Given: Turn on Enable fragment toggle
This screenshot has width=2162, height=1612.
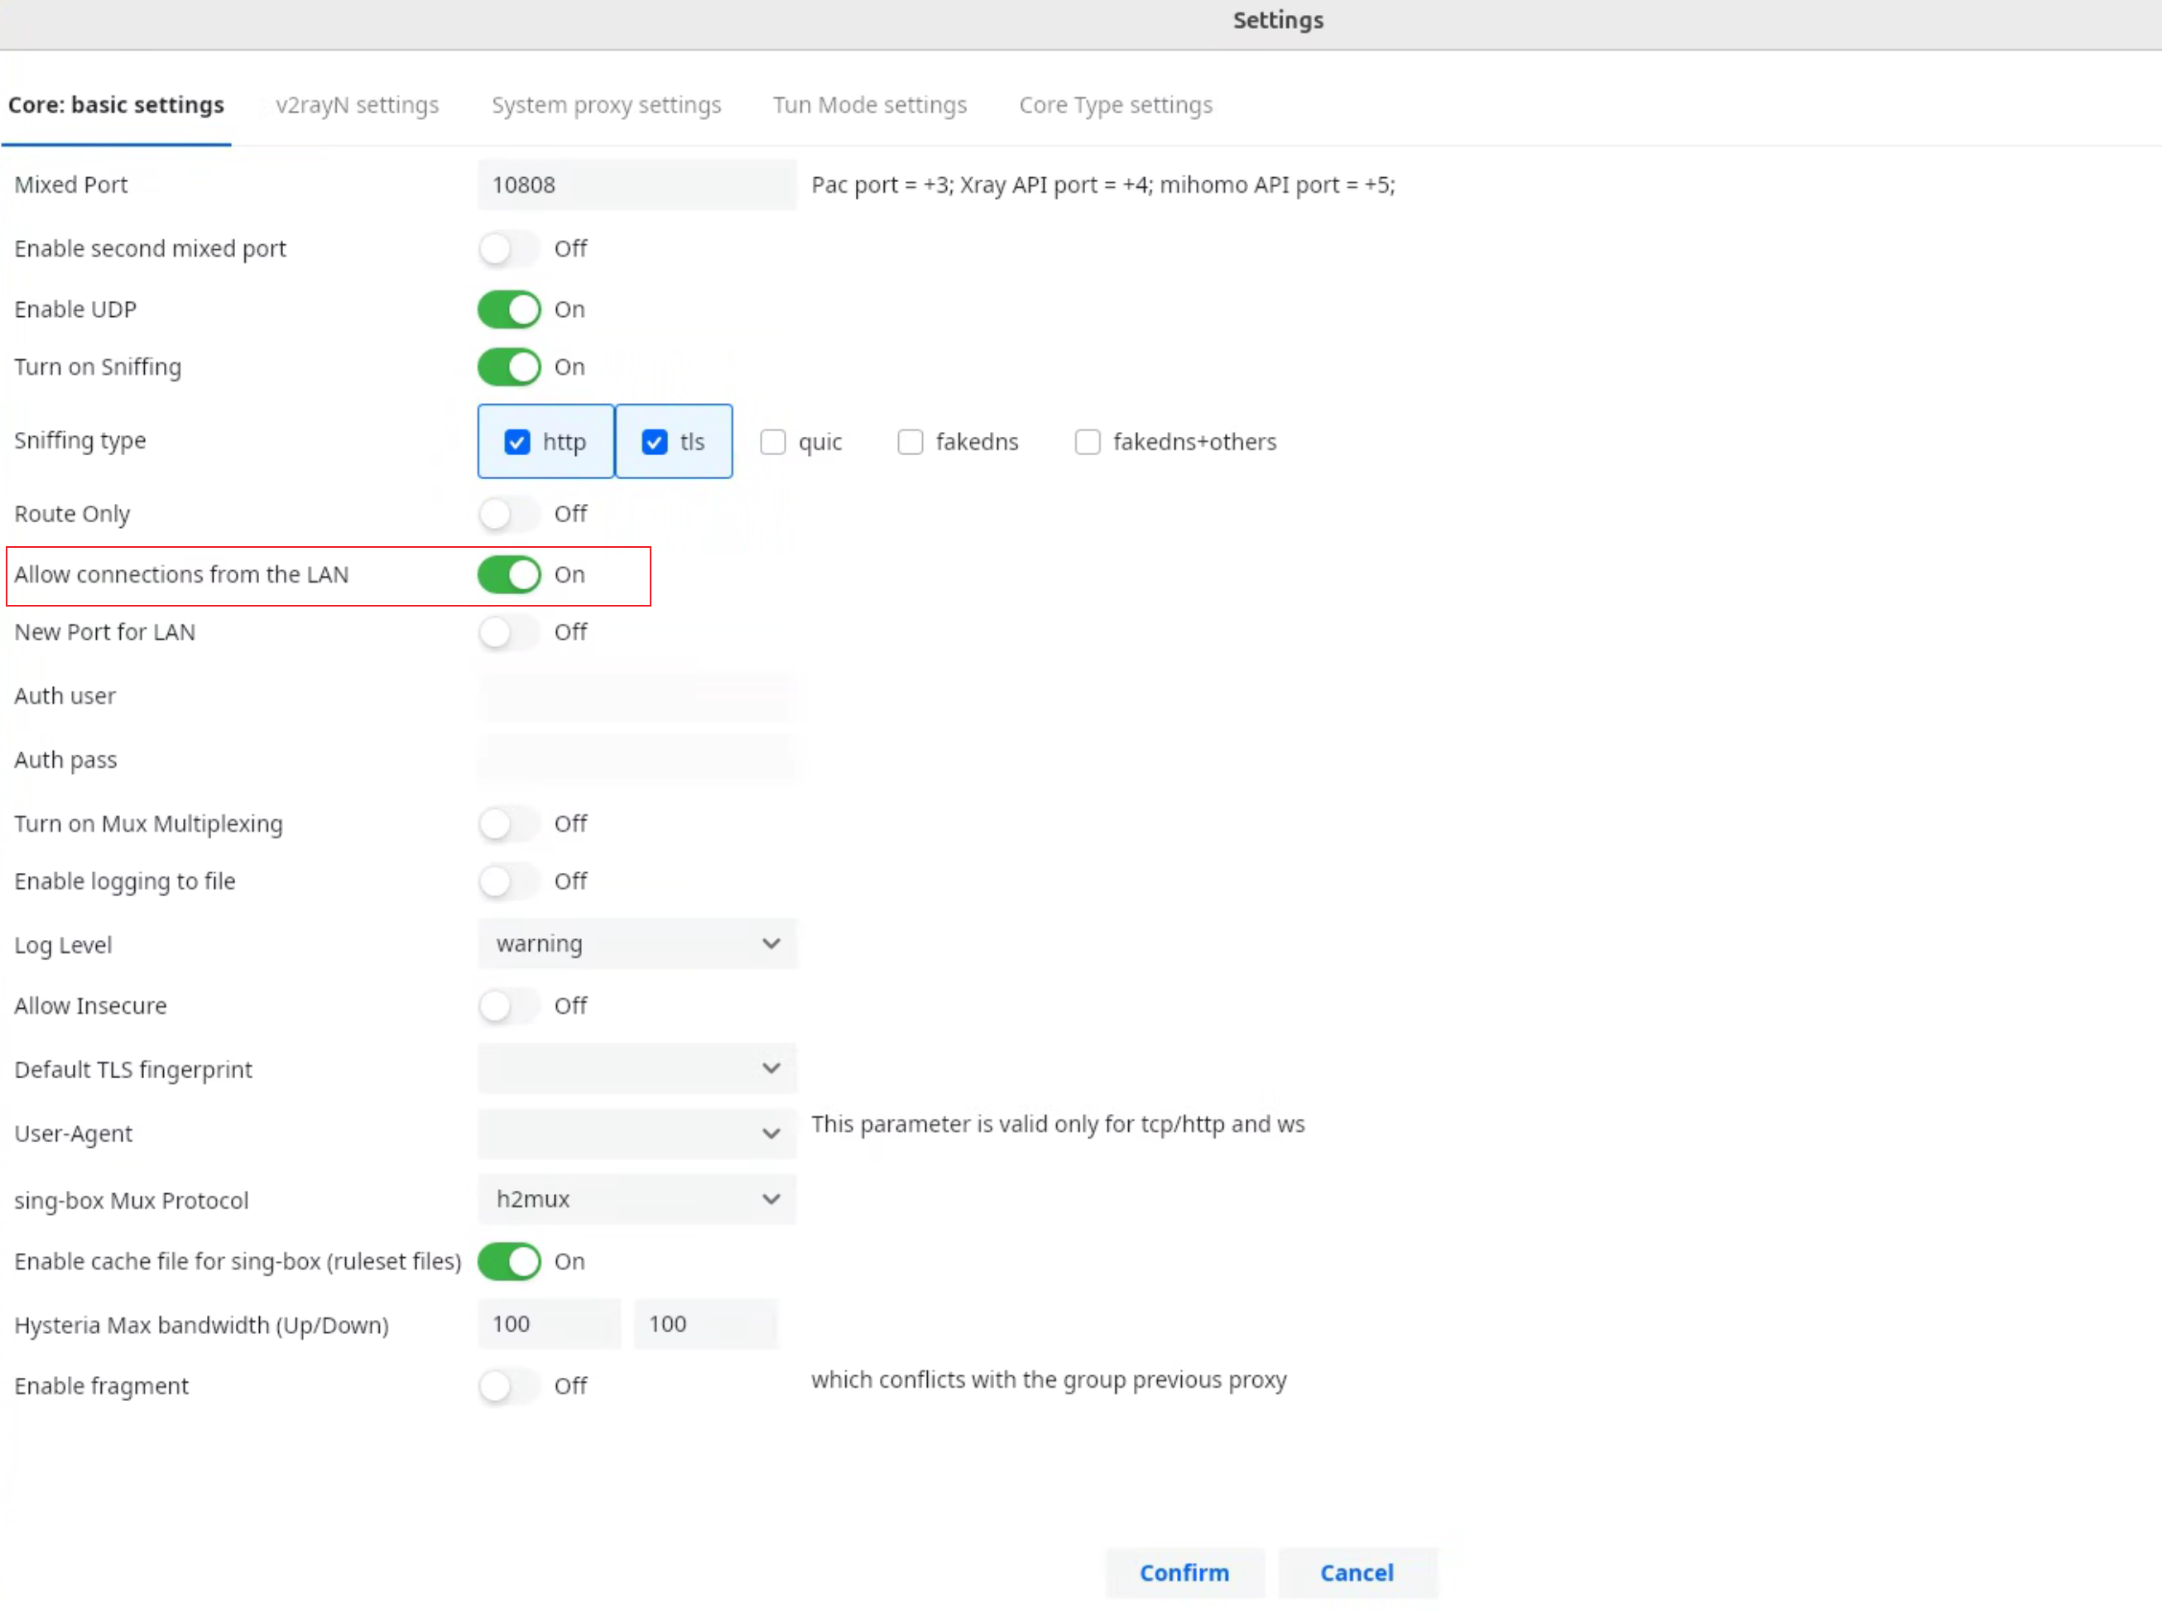Looking at the screenshot, I should (508, 1385).
